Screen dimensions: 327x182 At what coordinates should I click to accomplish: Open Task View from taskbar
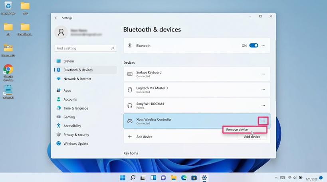(143, 178)
